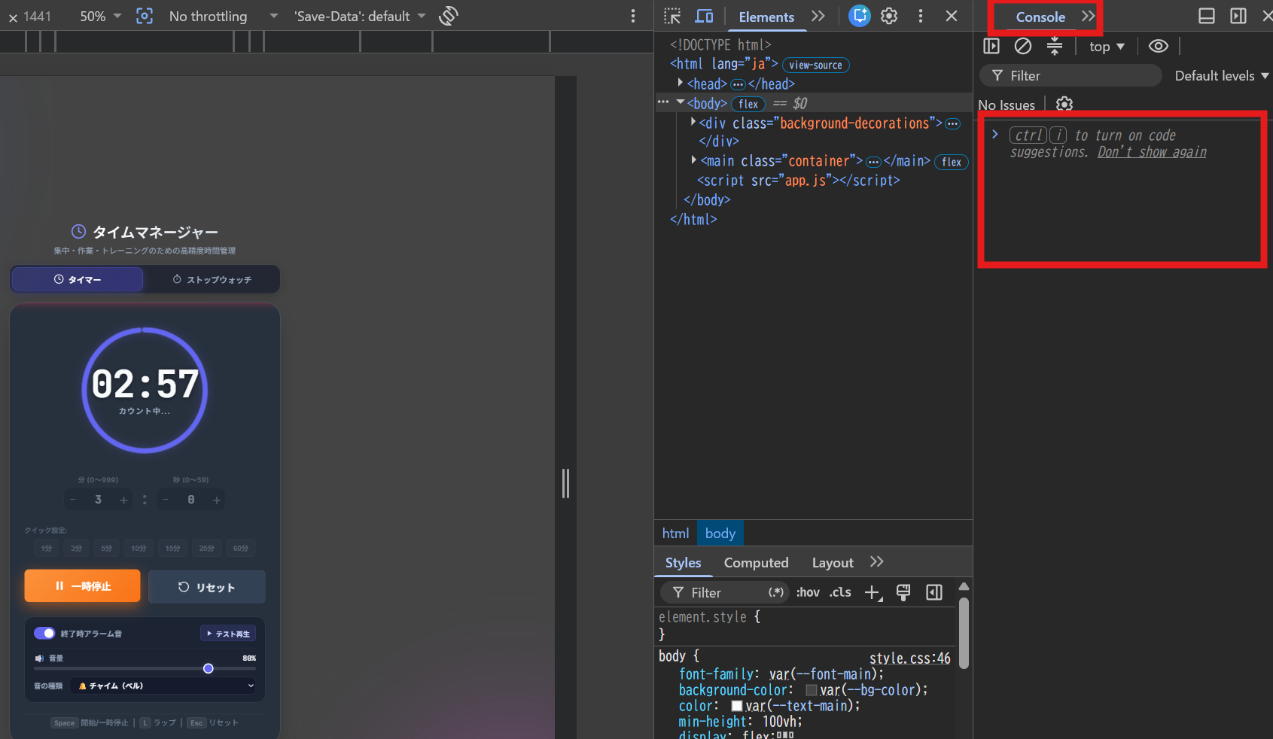This screenshot has width=1273, height=739.
Task: Click the volume speaker icon in the timer
Action: (x=39, y=658)
